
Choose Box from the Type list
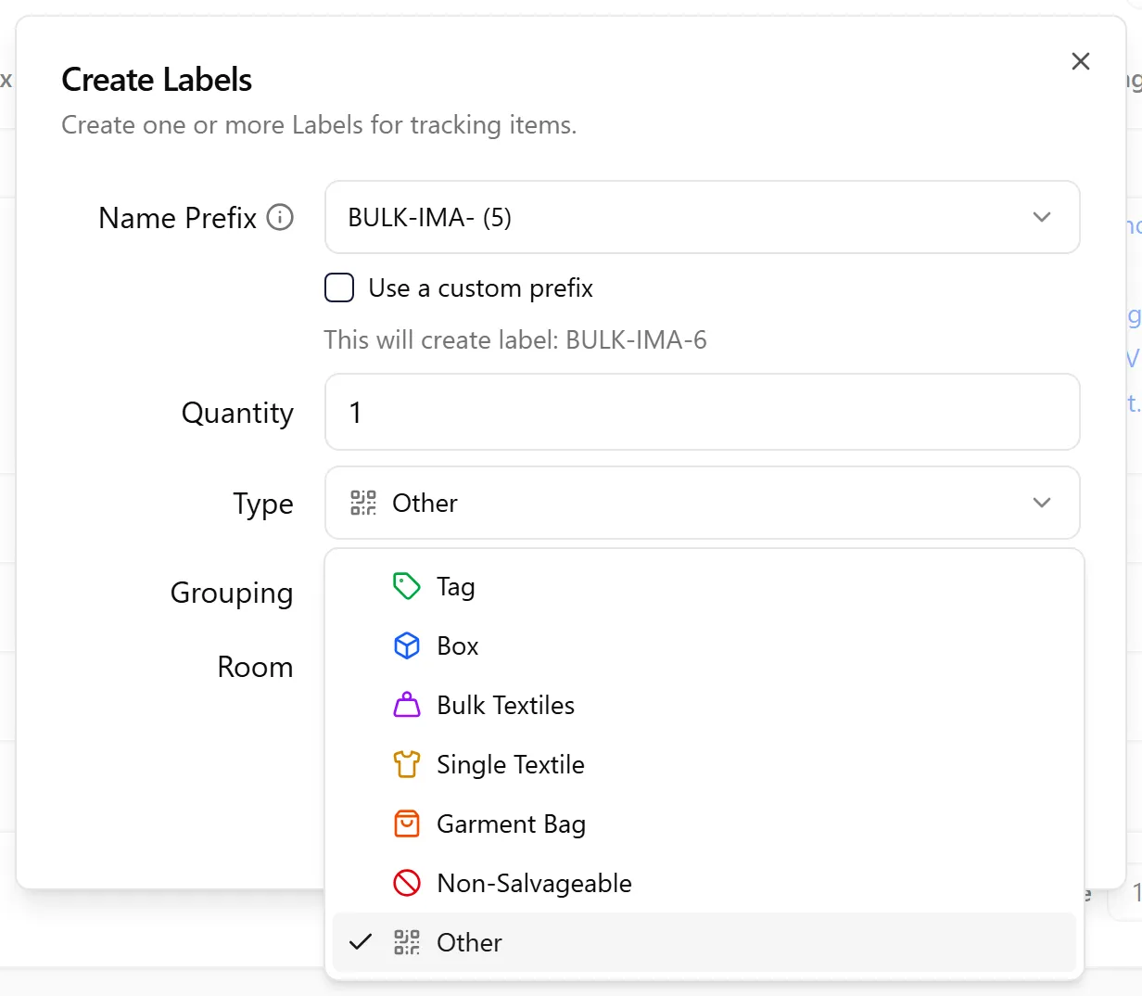click(704, 645)
